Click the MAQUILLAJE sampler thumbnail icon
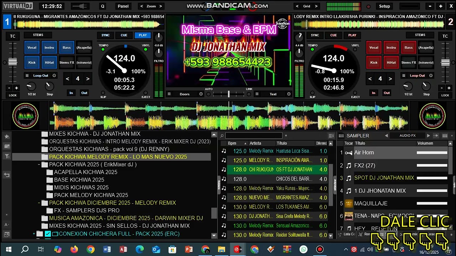The image size is (456, 256). [349, 203]
